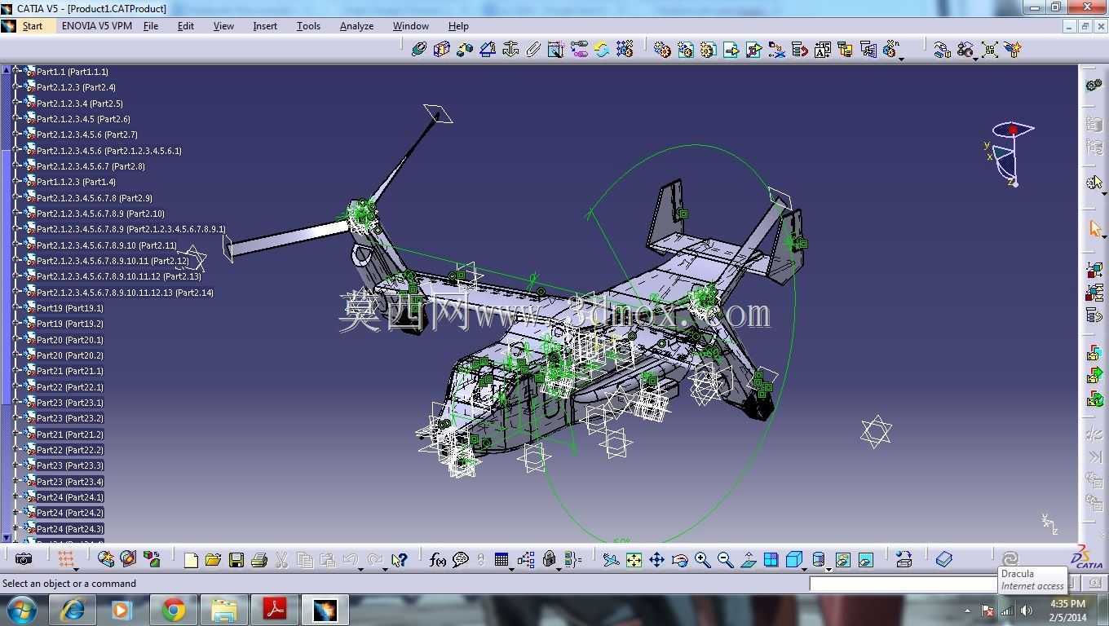Launch Internet Explorer from taskbar

(x=73, y=610)
